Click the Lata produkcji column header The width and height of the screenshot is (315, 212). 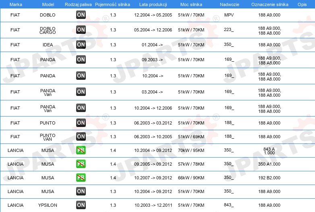click(153, 4)
